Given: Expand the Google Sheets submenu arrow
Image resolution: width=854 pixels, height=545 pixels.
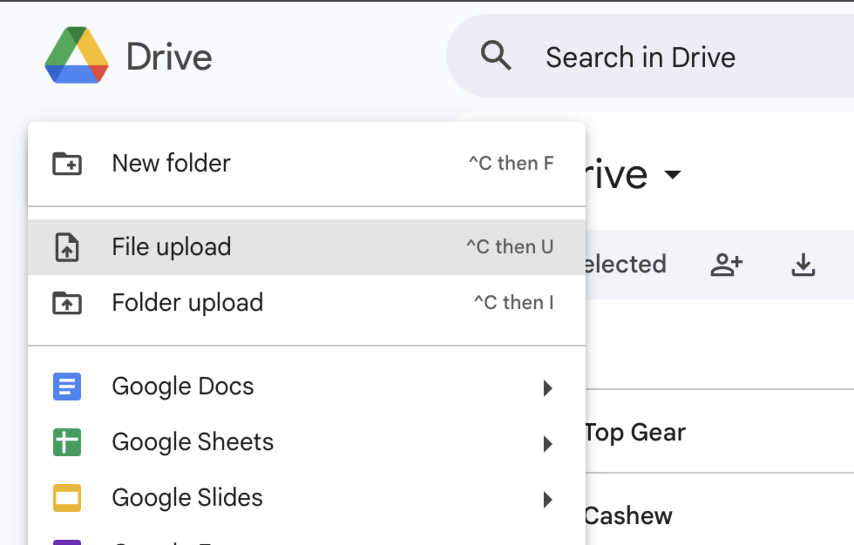Looking at the screenshot, I should click(x=548, y=444).
